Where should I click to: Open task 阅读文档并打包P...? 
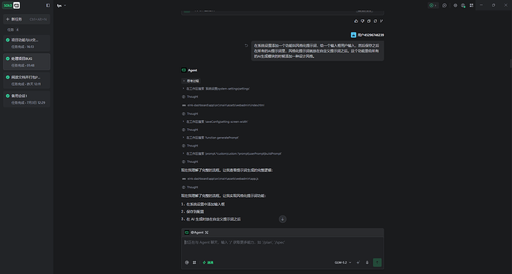[27, 80]
